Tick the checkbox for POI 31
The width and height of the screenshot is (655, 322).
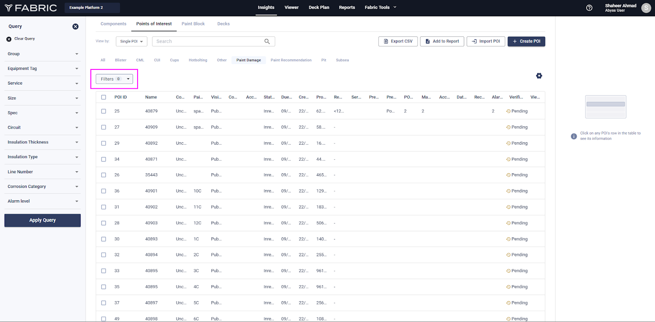tap(104, 207)
